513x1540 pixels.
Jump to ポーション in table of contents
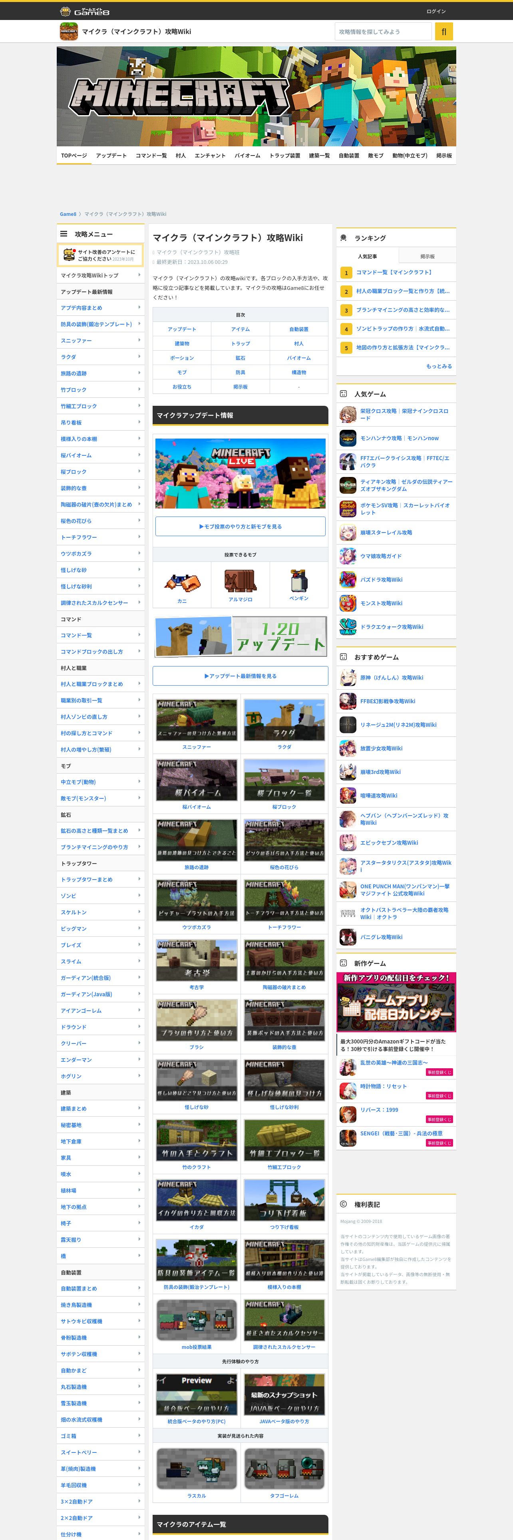click(x=181, y=358)
